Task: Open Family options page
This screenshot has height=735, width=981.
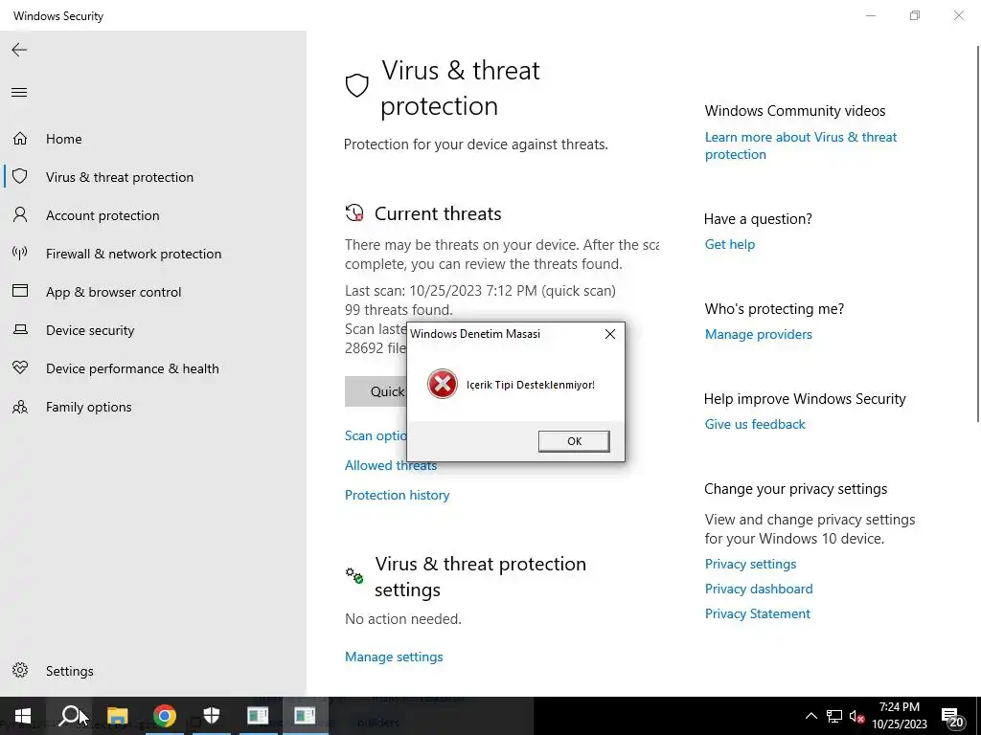Action: 88,407
